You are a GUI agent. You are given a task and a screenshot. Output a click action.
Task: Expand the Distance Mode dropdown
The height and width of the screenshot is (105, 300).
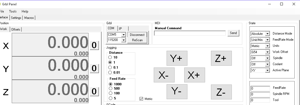click(267, 34)
